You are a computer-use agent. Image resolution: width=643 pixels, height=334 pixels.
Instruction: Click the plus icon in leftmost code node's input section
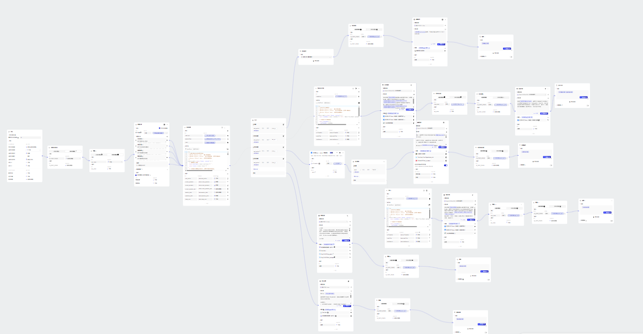(x=227, y=132)
